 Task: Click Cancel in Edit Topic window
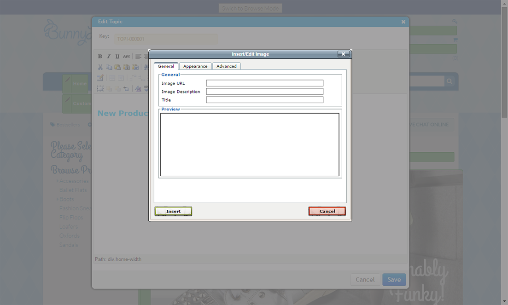tap(365, 279)
